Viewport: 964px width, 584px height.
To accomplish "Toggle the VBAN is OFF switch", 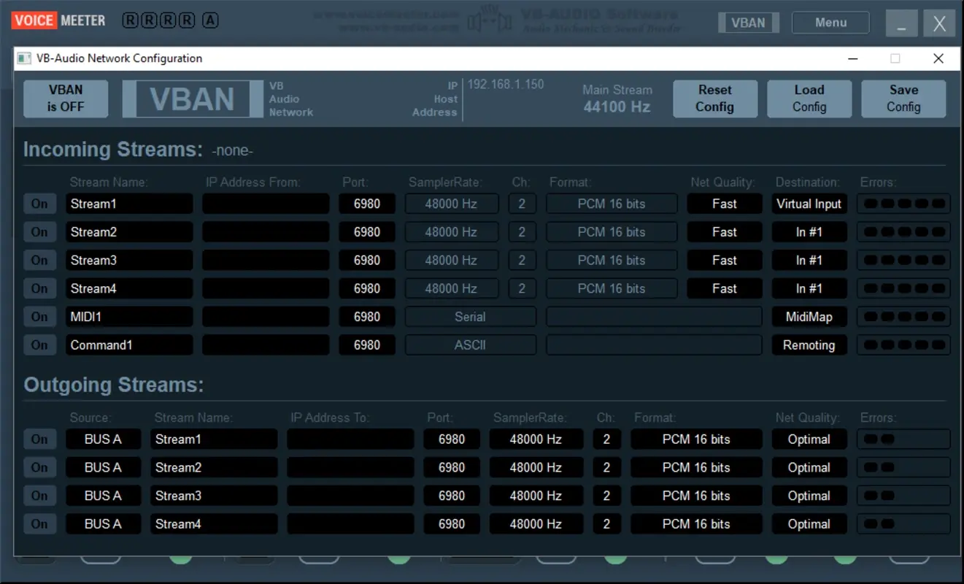I will (66, 99).
